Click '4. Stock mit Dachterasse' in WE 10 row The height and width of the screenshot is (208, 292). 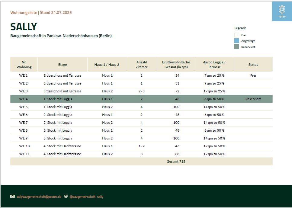pos(62,146)
